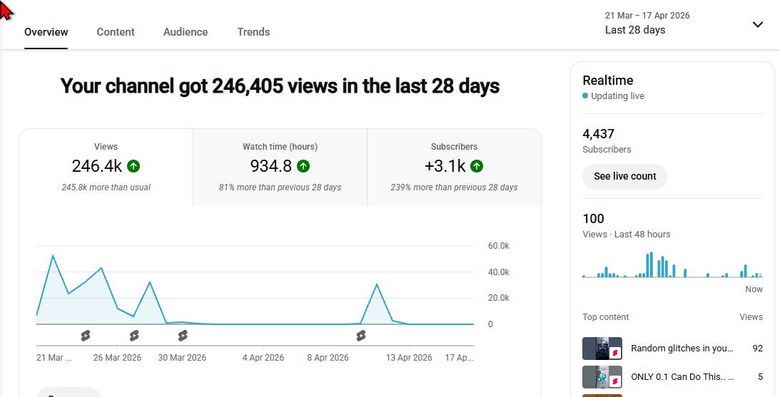Select the Trends tab

(253, 32)
